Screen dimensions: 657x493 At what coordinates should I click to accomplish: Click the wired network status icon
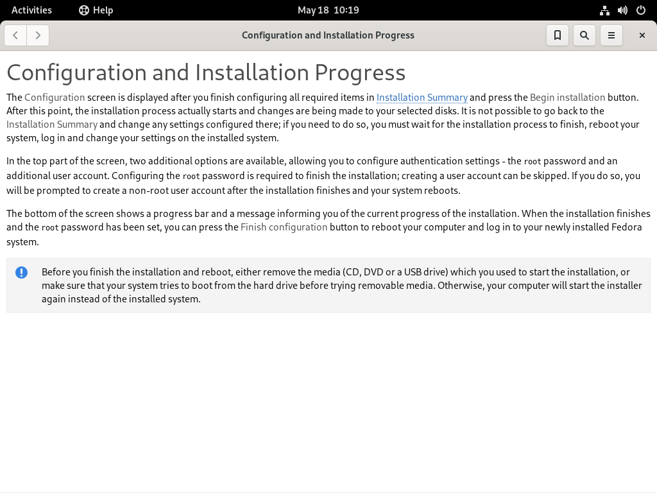pos(604,10)
